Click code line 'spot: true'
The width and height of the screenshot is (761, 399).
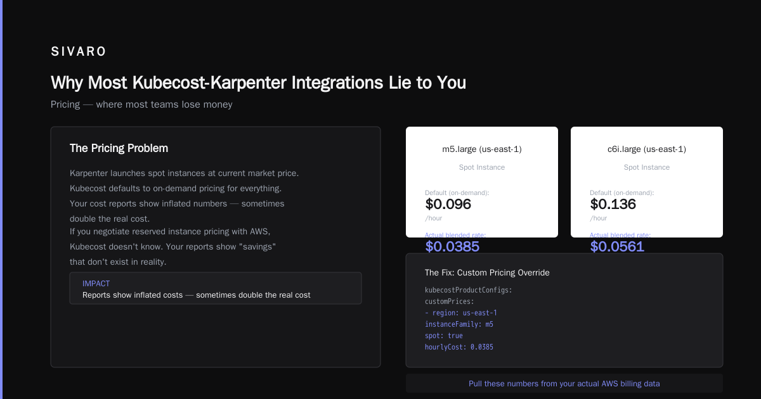coord(444,336)
